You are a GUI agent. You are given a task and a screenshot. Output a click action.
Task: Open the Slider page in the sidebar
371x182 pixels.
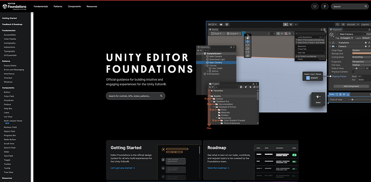tap(6, 152)
